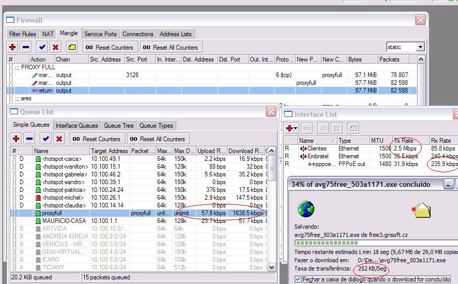Select the MAURICIO-CASA queue icon
The height and width of the screenshot is (284, 458).
[38, 221]
